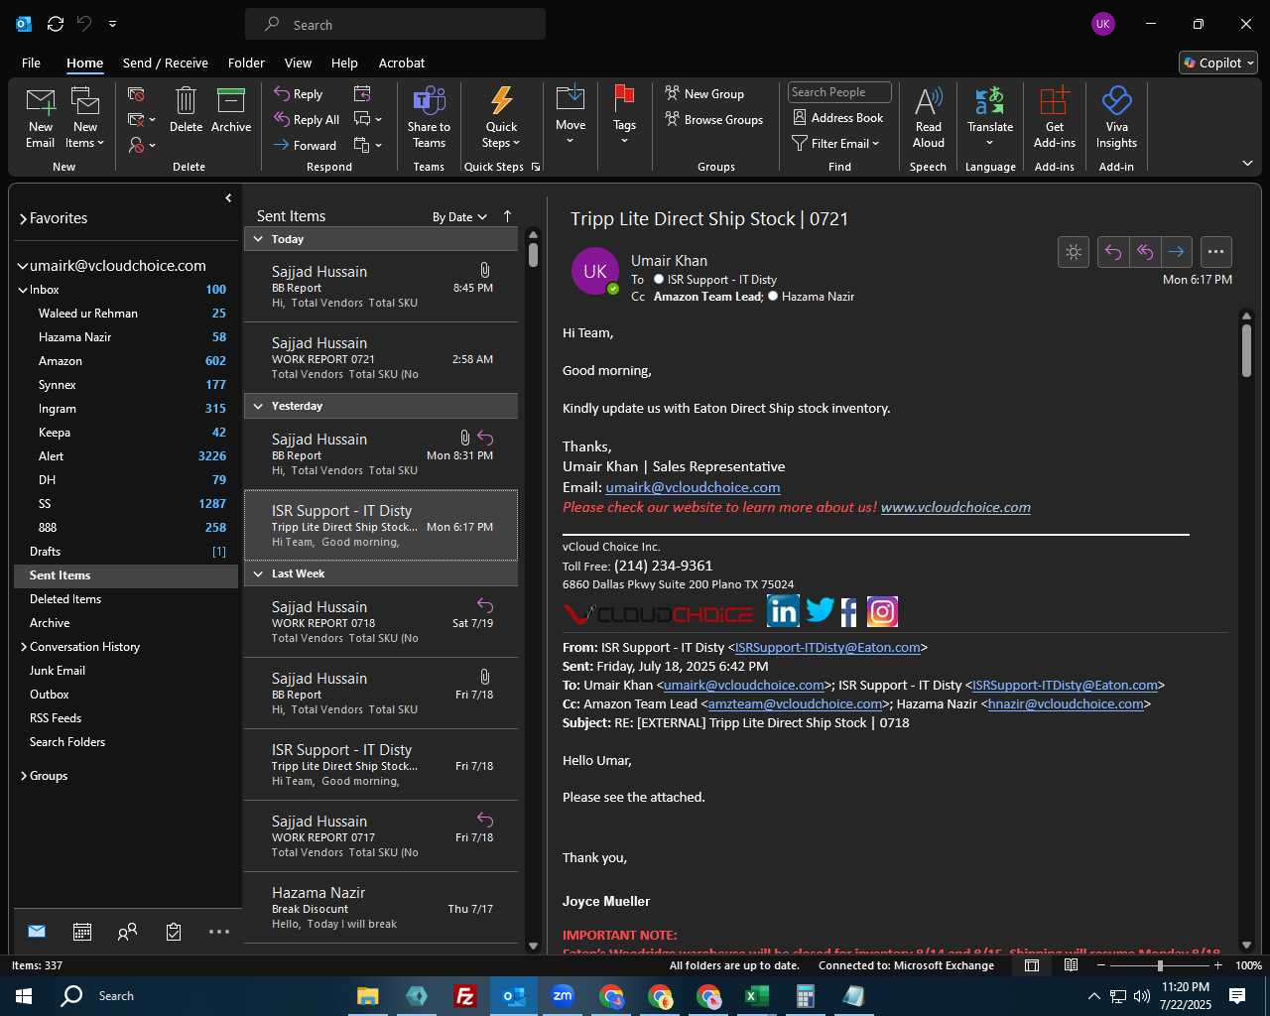Click the Forward ribbon button
The height and width of the screenshot is (1016, 1270).
point(306,145)
